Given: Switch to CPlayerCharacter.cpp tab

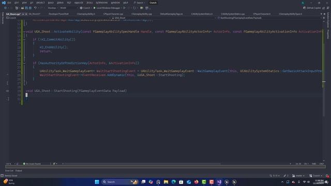Looking at the screenshot, I should click(113, 14).
